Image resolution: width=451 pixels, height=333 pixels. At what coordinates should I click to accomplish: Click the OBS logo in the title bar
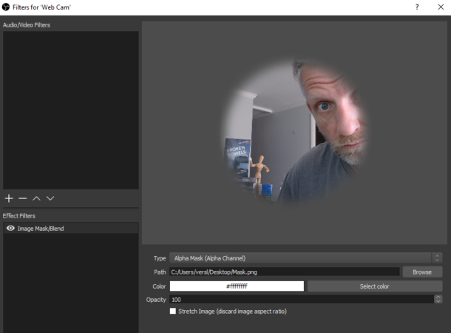tap(6, 7)
